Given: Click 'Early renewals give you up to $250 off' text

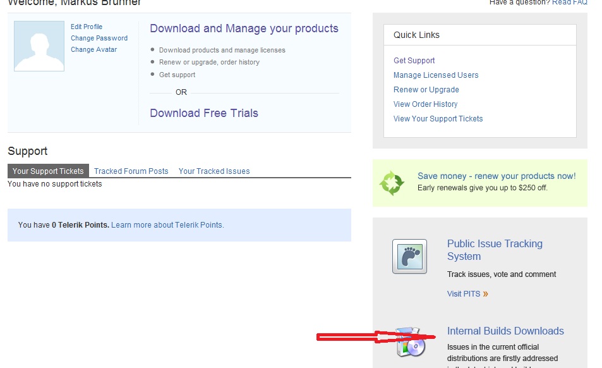Looking at the screenshot, I should (483, 188).
